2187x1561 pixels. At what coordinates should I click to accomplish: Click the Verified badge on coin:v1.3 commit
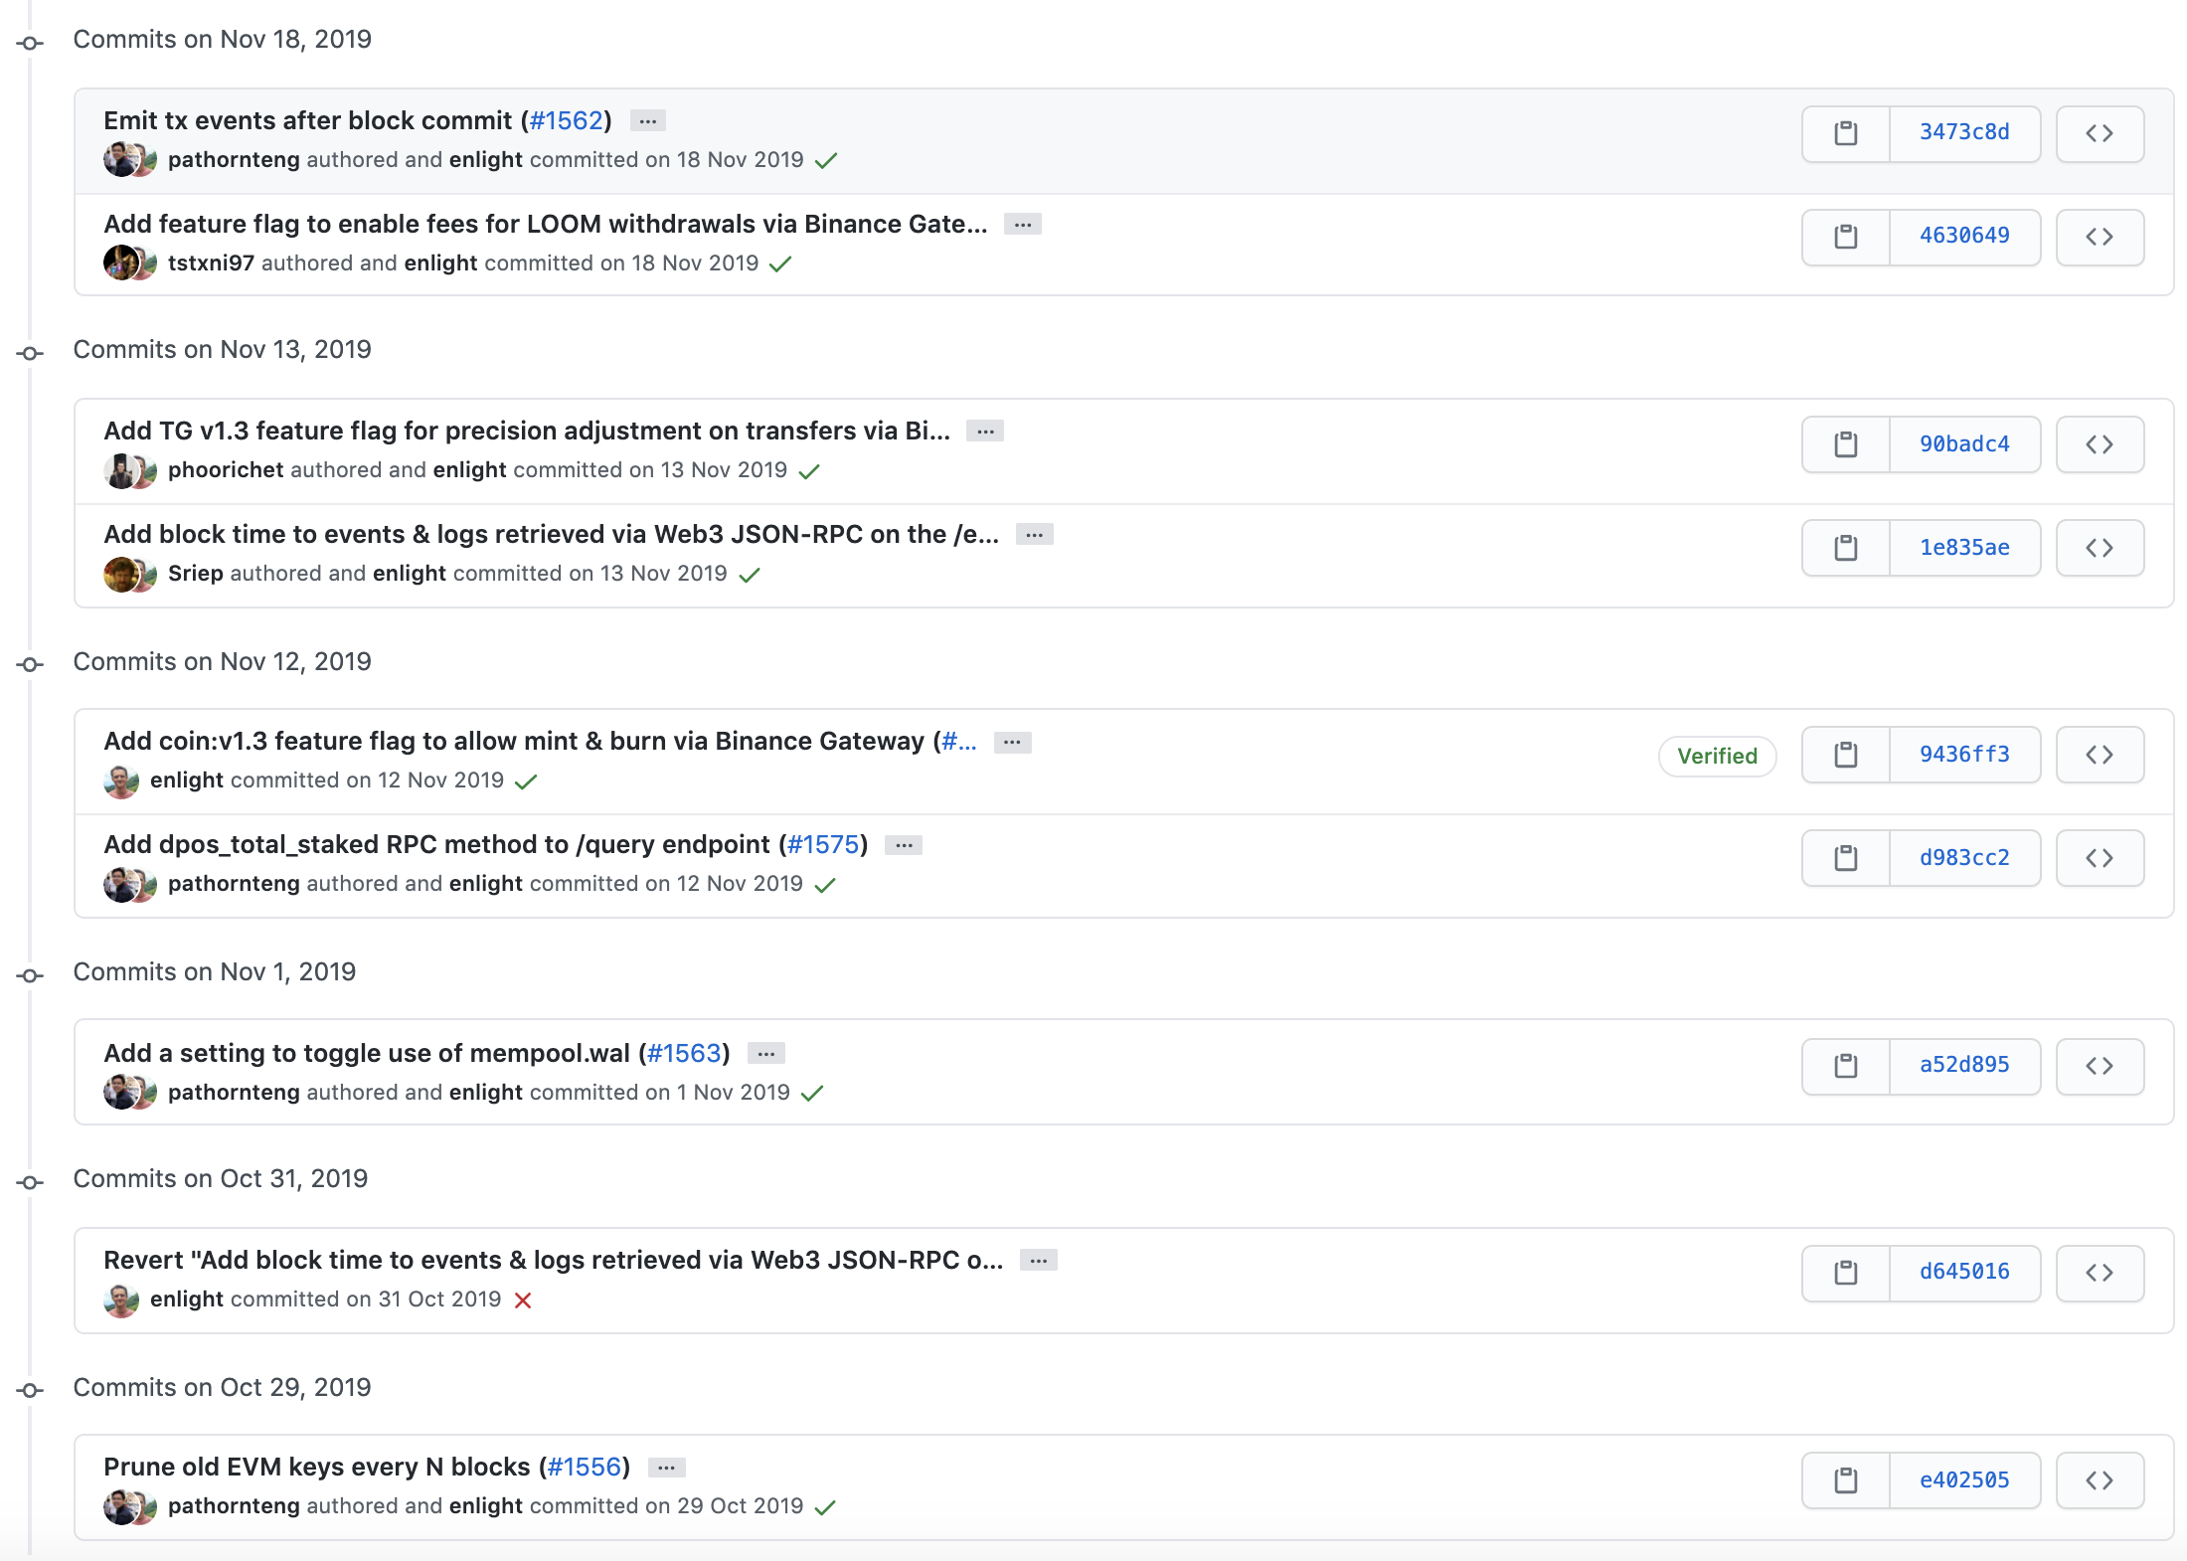coord(1717,756)
